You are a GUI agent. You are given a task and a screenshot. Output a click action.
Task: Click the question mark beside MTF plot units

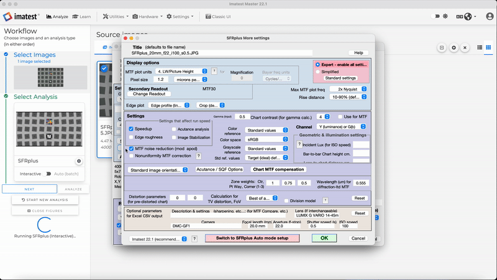pyautogui.click(x=214, y=71)
